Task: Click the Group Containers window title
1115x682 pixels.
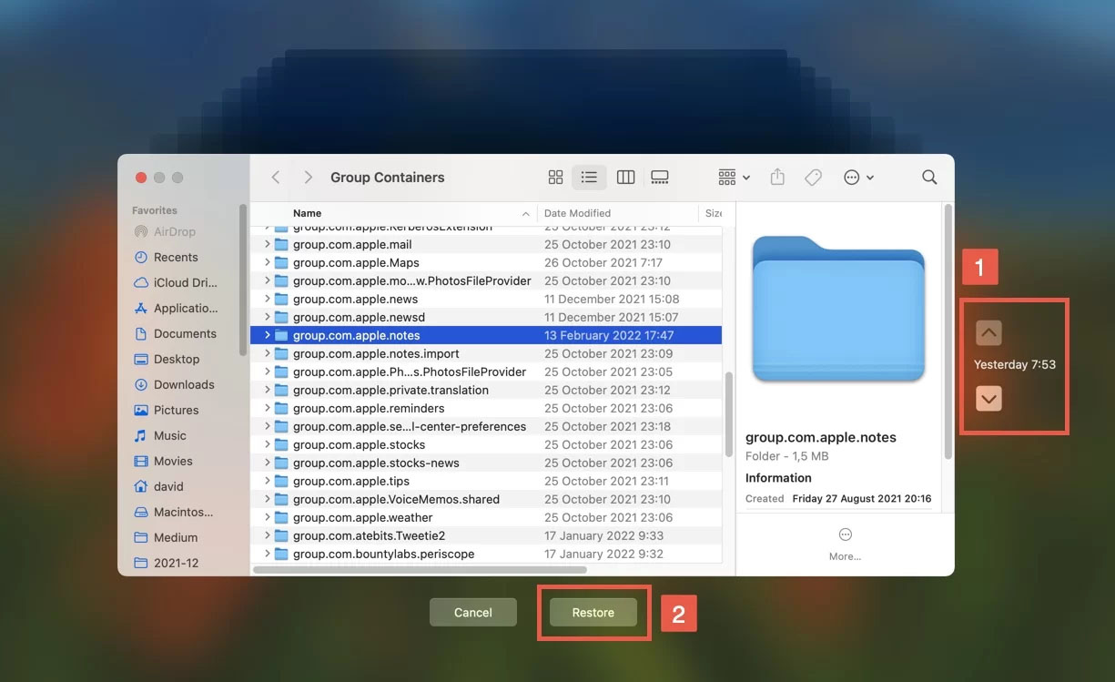Action: [388, 178]
